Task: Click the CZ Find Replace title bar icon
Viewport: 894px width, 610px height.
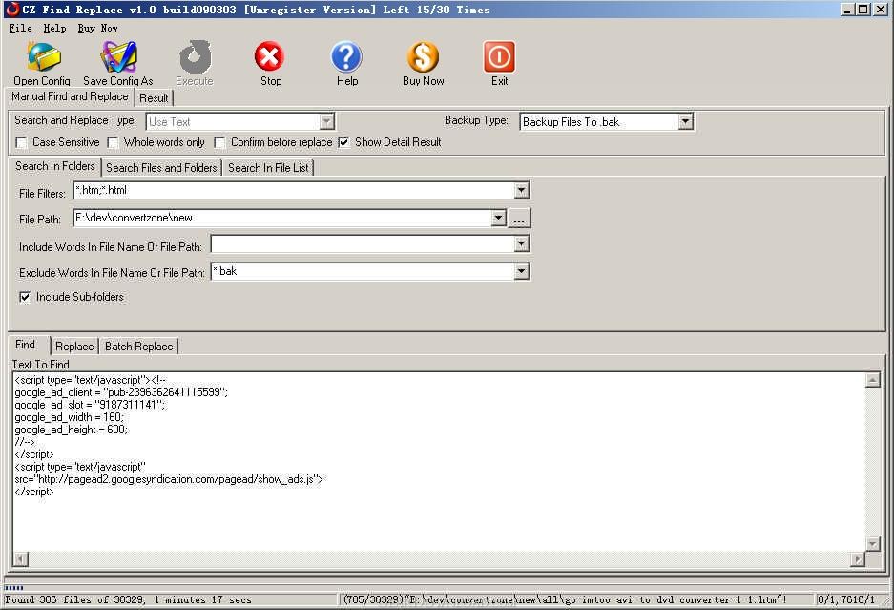Action: [12, 10]
